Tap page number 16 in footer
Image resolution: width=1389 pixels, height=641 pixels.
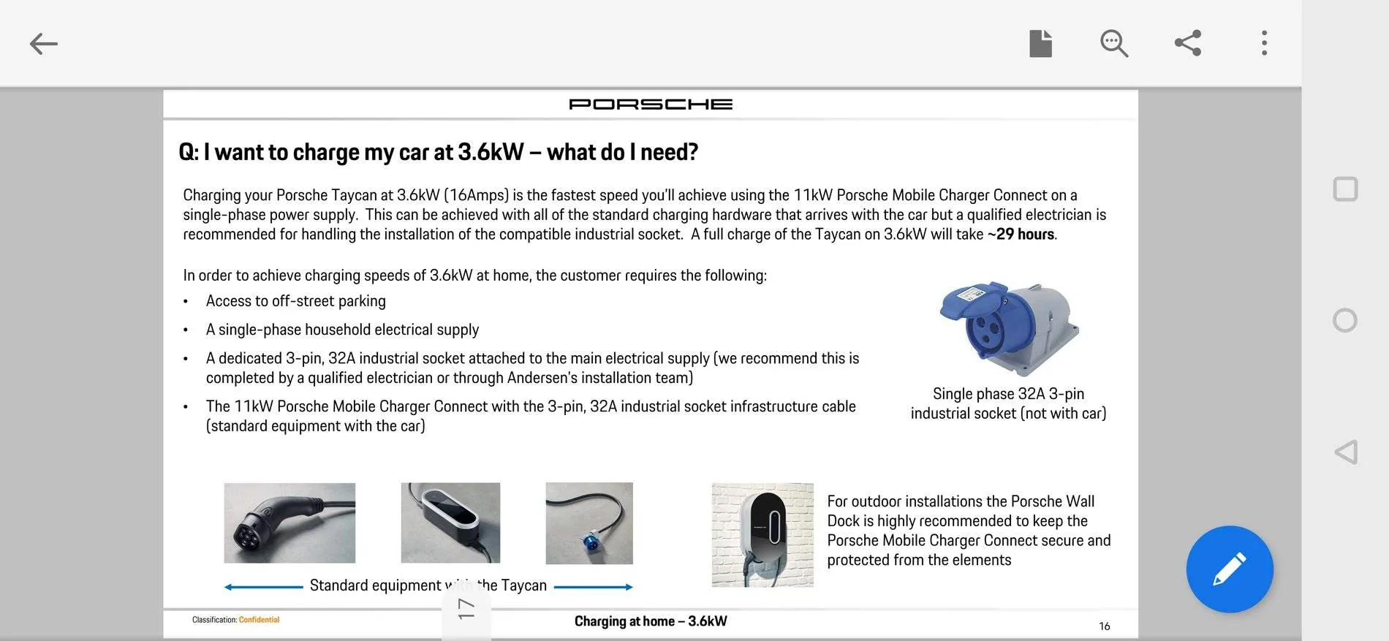1104,626
